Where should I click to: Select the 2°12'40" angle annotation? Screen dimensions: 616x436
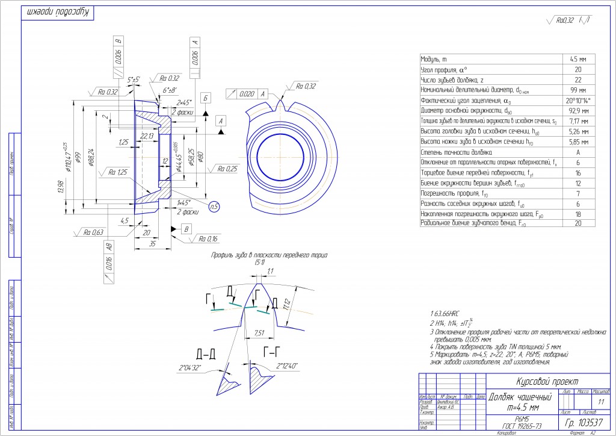click(x=287, y=366)
